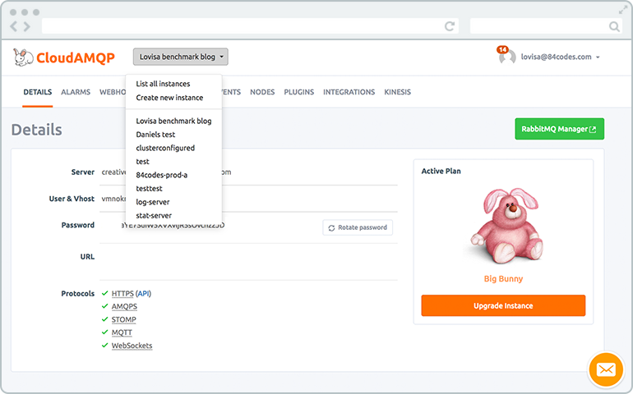The width and height of the screenshot is (633, 394).
Task: Open the Alarms tab
Action: click(x=76, y=92)
